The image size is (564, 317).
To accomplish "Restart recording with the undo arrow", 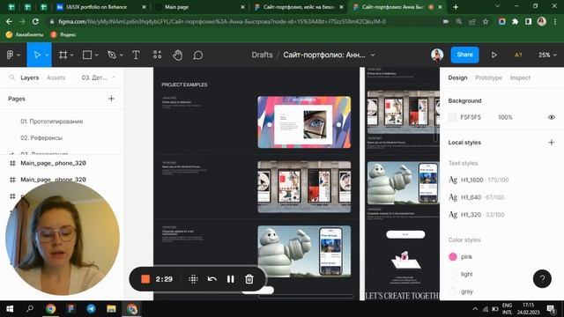I will pyautogui.click(x=212, y=279).
